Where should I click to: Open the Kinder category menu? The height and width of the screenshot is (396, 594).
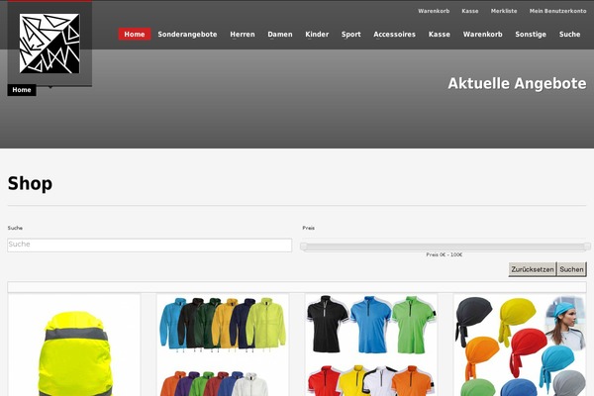point(317,34)
